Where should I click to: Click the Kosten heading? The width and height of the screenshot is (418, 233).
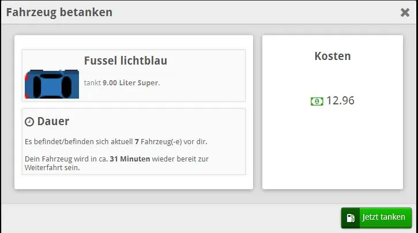click(x=333, y=56)
